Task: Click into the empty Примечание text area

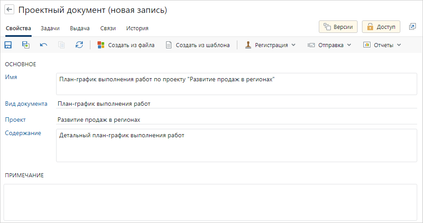Action: (x=211, y=201)
